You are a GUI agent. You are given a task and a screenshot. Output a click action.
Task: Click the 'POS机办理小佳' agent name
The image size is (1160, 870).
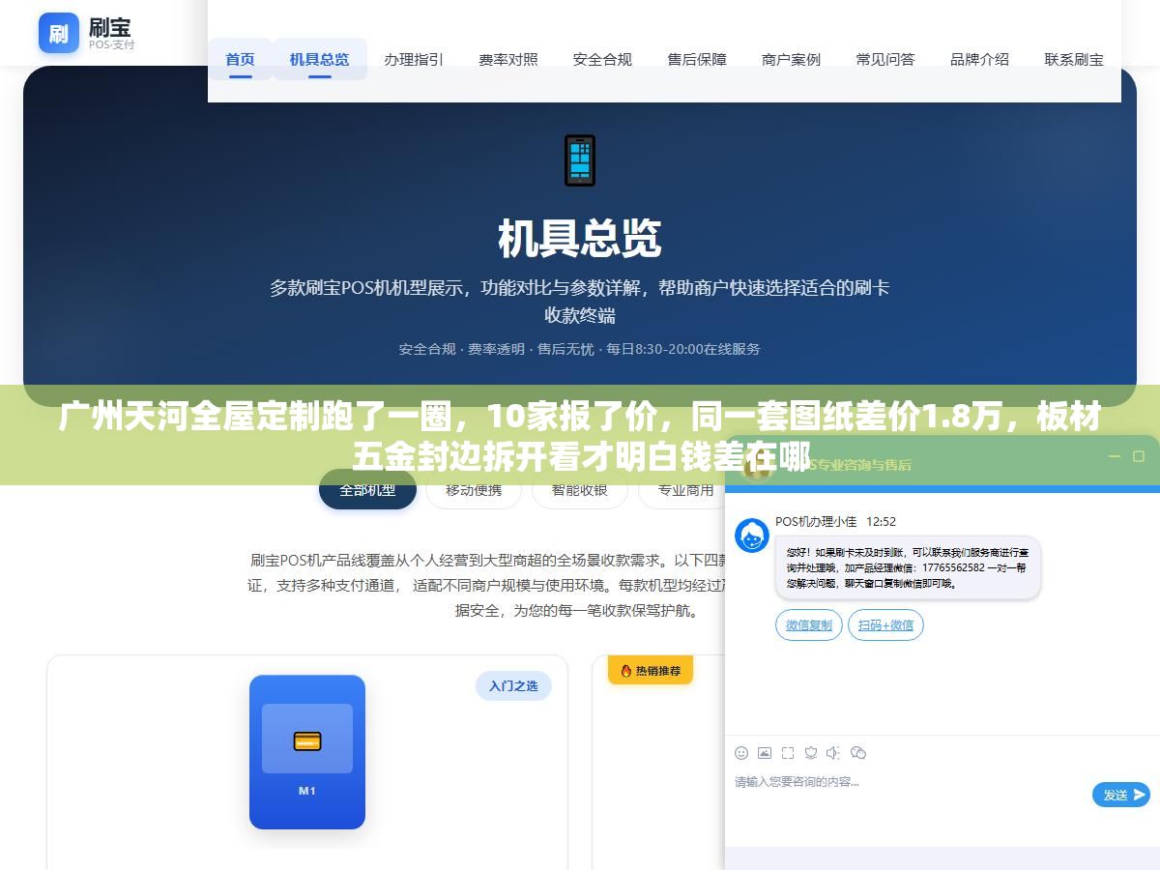[x=816, y=521]
